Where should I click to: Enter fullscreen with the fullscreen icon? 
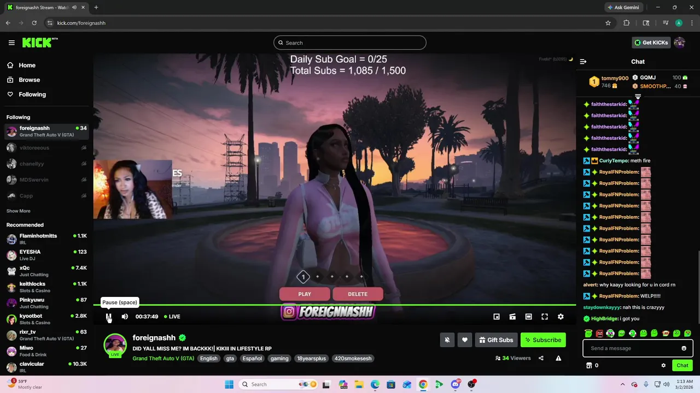click(545, 317)
